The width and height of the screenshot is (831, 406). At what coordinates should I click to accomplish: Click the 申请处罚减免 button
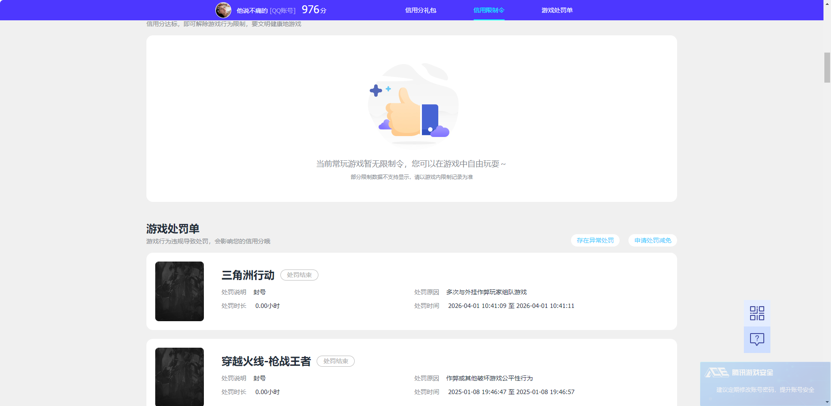[652, 240]
